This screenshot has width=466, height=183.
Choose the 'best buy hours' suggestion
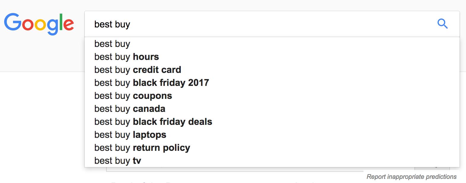127,57
